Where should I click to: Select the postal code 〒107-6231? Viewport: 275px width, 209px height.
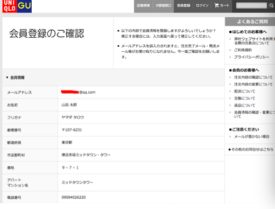coord(72,130)
